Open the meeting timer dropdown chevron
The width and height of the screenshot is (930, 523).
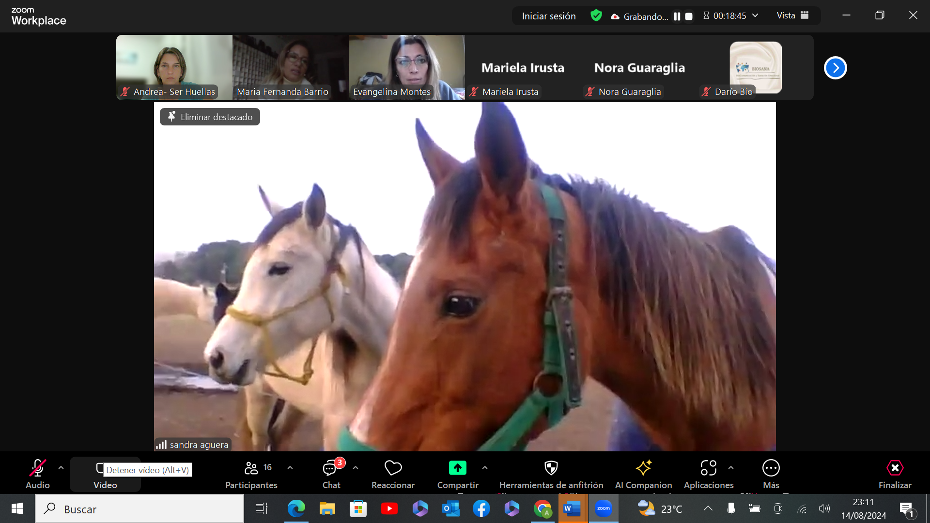755,15
